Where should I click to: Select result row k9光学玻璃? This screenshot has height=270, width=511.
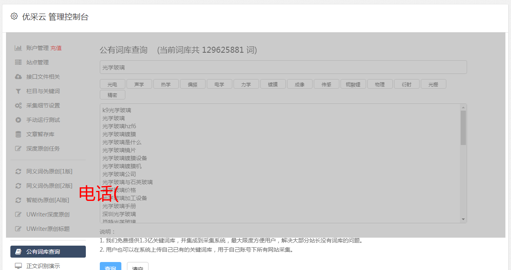coord(117,110)
